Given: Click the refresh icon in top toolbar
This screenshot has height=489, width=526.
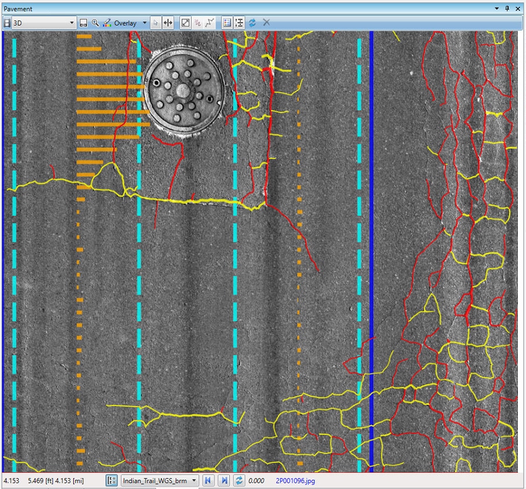Looking at the screenshot, I should [252, 23].
